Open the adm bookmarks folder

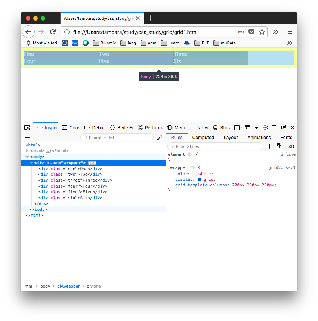coord(148,43)
